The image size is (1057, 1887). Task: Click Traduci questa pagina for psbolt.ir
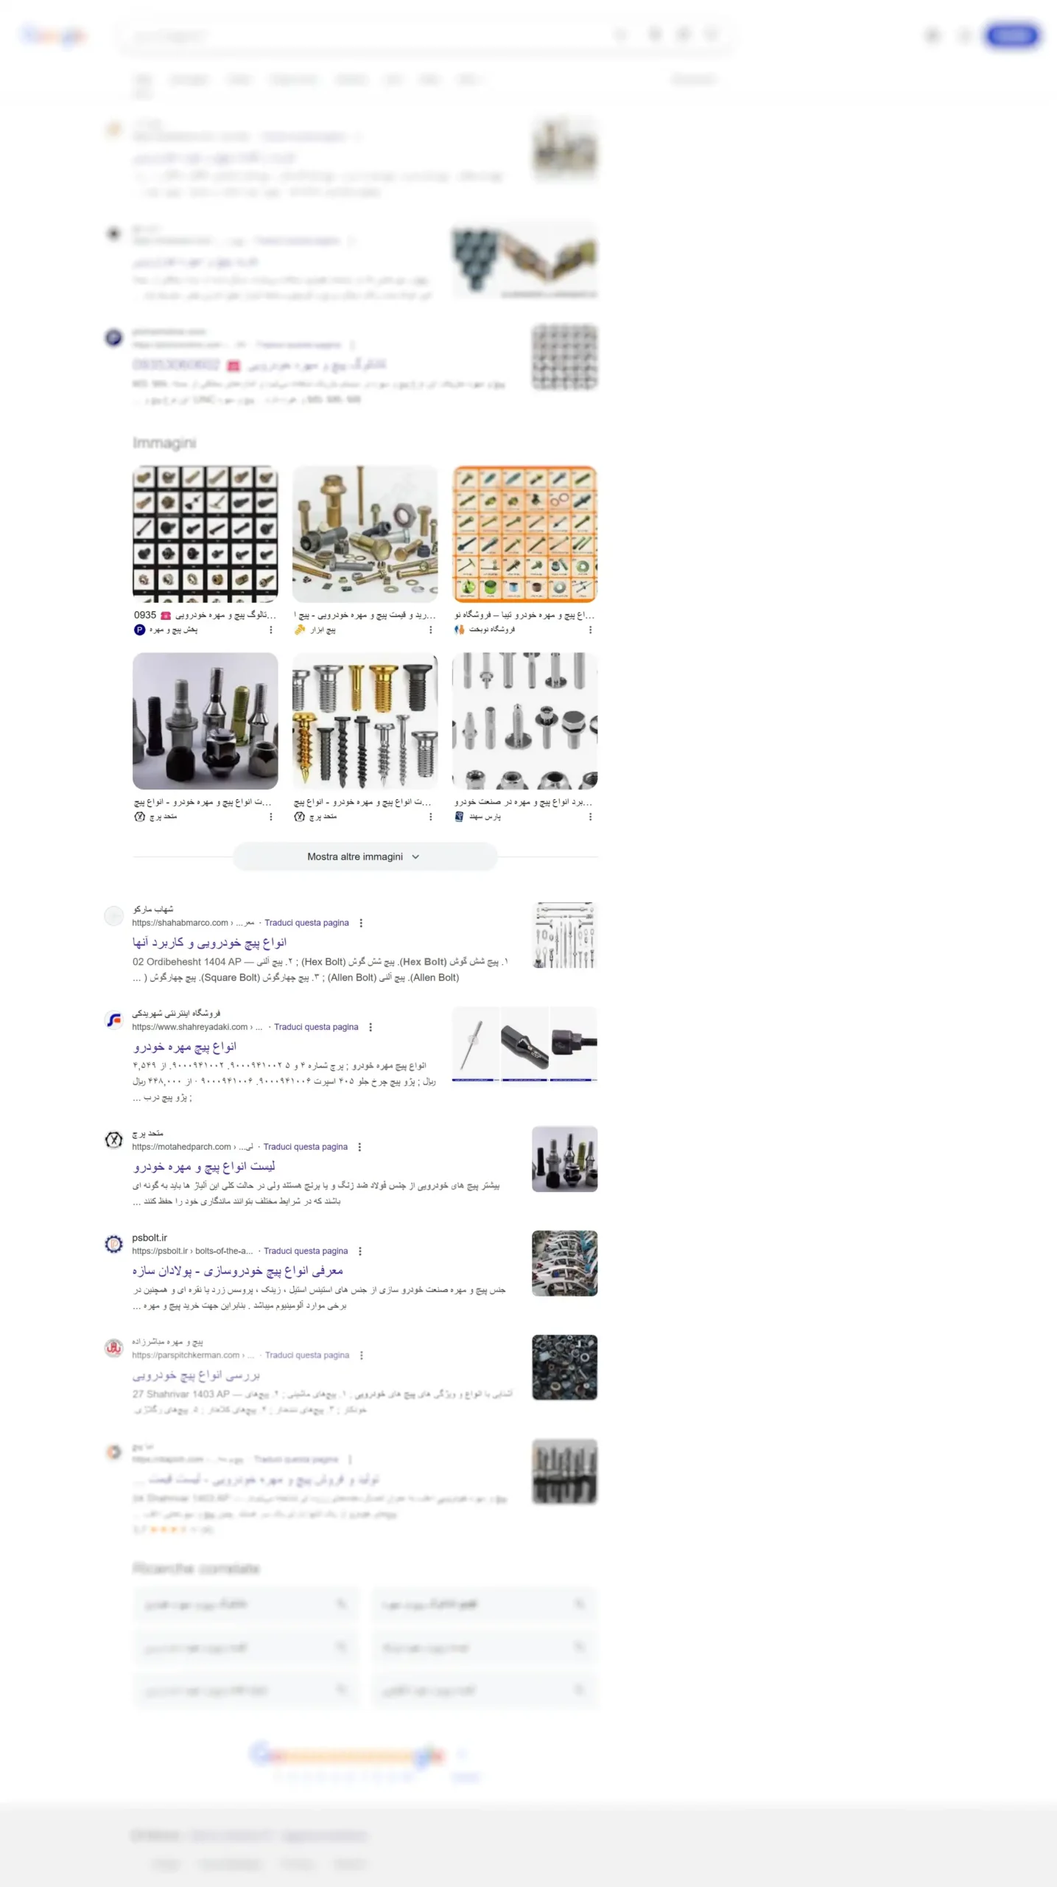pos(306,1251)
